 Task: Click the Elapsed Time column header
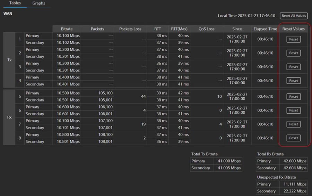(x=265, y=29)
